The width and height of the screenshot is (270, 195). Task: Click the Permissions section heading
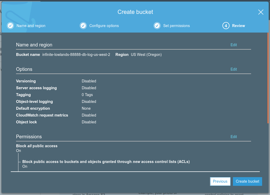click(x=29, y=137)
